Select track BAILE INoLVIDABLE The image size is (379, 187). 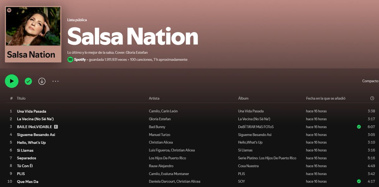tap(34, 127)
